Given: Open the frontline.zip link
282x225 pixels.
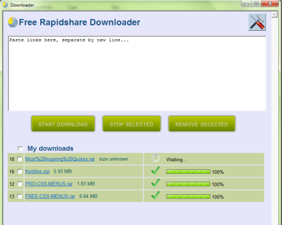Looking at the screenshot, I should [37, 171].
